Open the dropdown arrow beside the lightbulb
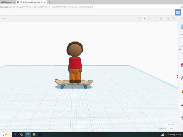 pyautogui.click(x=144, y=18)
